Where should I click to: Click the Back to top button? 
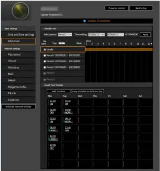pyautogui.click(x=141, y=8)
